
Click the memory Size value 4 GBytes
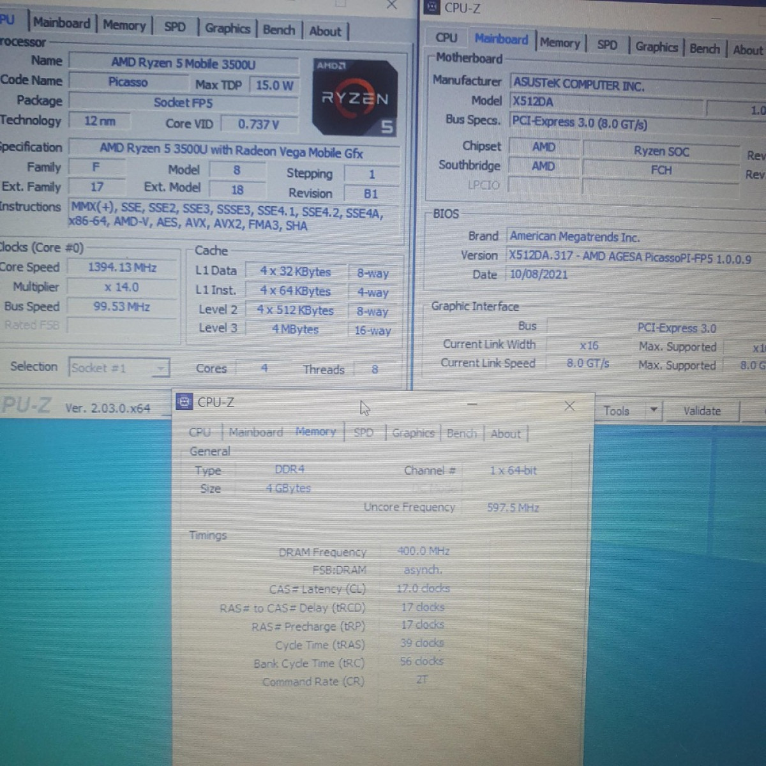pyautogui.click(x=289, y=488)
